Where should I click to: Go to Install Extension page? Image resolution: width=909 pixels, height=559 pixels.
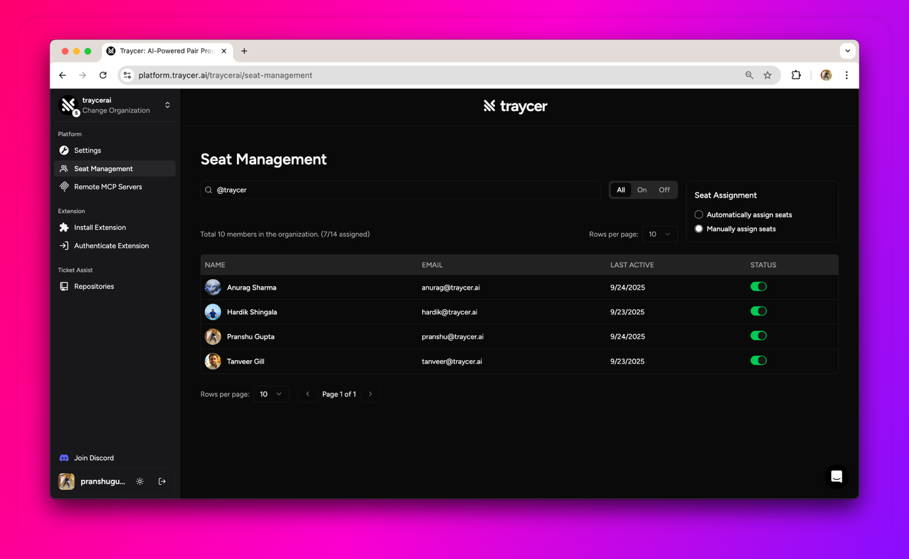point(114,228)
